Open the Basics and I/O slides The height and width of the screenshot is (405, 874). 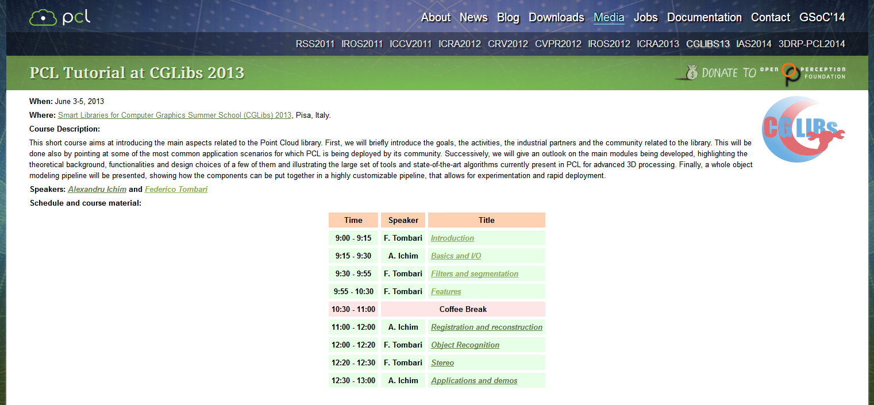point(456,256)
